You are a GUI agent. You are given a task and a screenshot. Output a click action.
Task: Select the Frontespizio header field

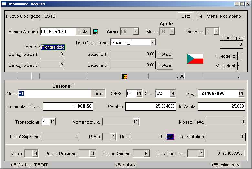click(53, 47)
